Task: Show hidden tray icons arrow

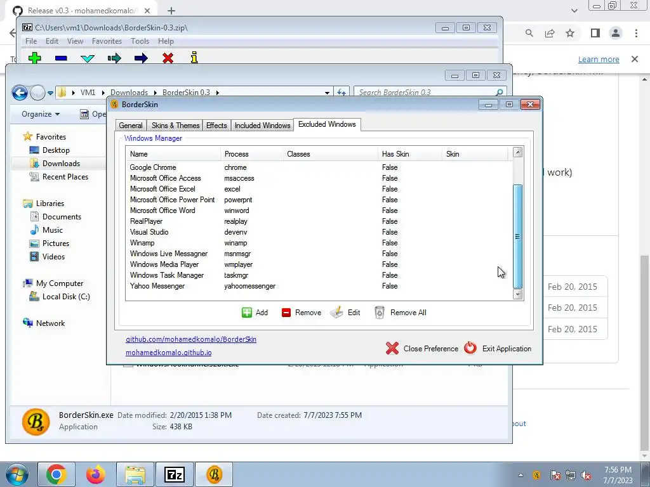Action: coord(521,475)
